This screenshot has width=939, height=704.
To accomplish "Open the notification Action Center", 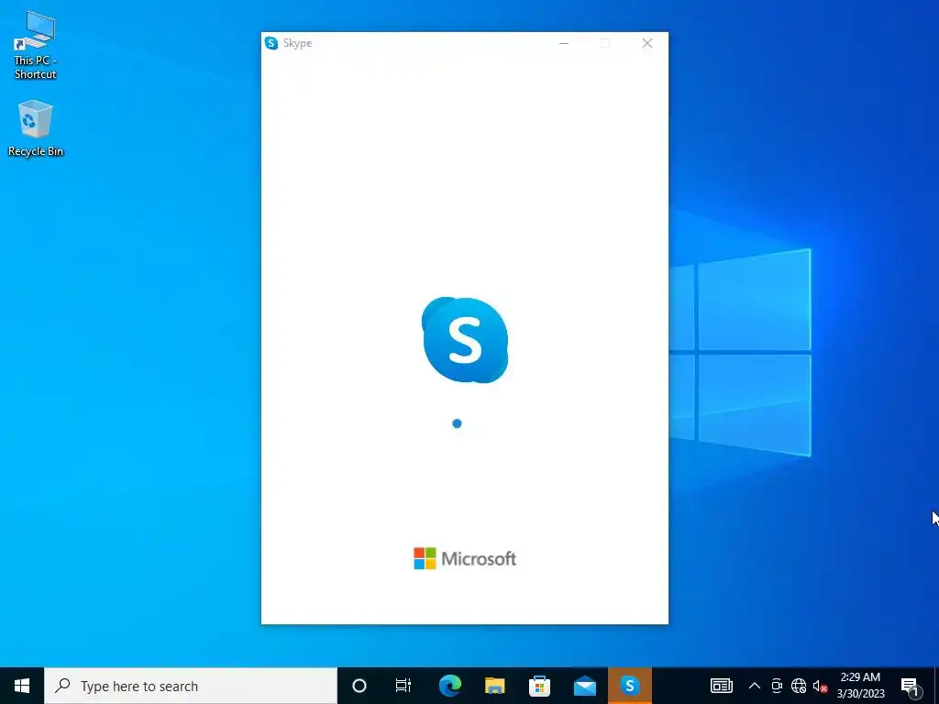I will [911, 686].
